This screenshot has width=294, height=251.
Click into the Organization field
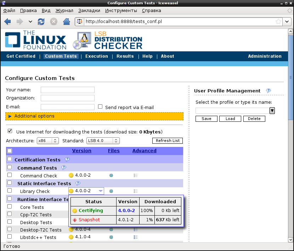[x=68, y=98]
